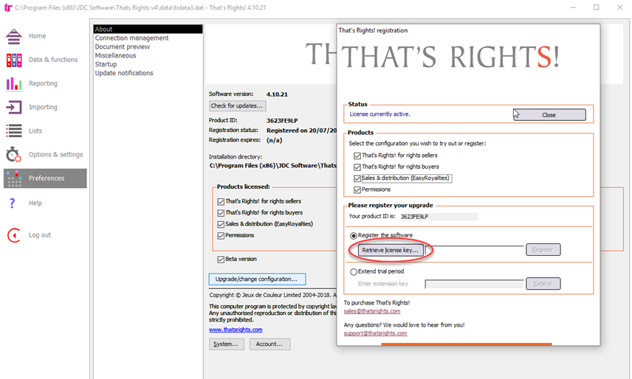
Task: Toggle Permissions checkbox in registration dialog
Action: 357,189
